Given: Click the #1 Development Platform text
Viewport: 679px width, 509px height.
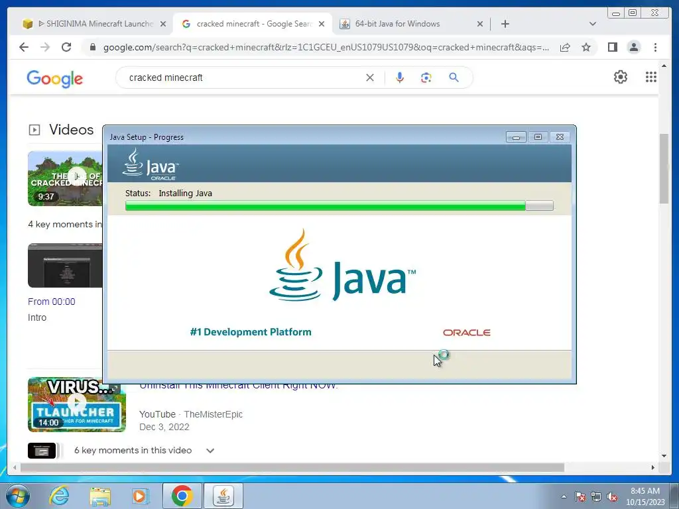Looking at the screenshot, I should [251, 332].
